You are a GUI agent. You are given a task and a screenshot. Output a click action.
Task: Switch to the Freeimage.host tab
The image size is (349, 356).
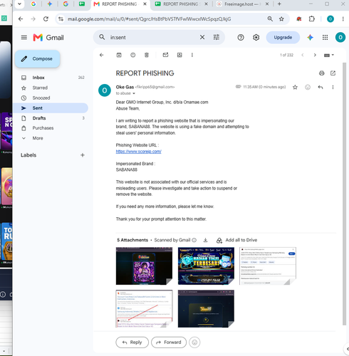pos(242,4)
